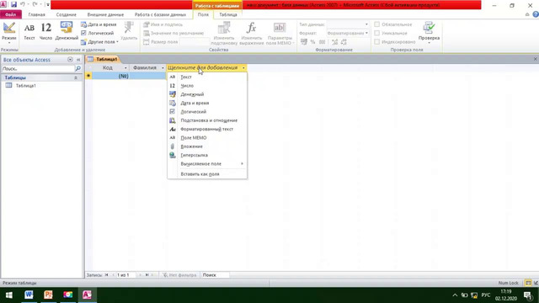
Task: Open the Help question mark icon
Action: (x=536, y=14)
